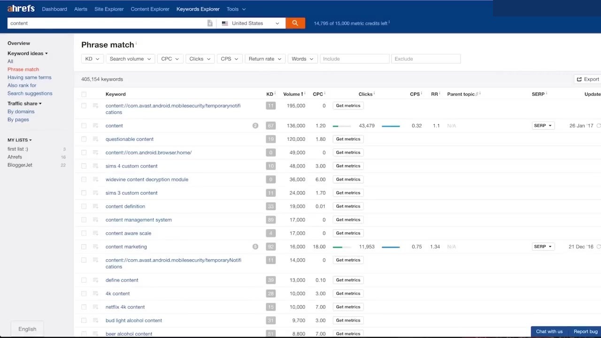Open the Return rate filter dropdown
The image size is (601, 338).
pos(265,59)
